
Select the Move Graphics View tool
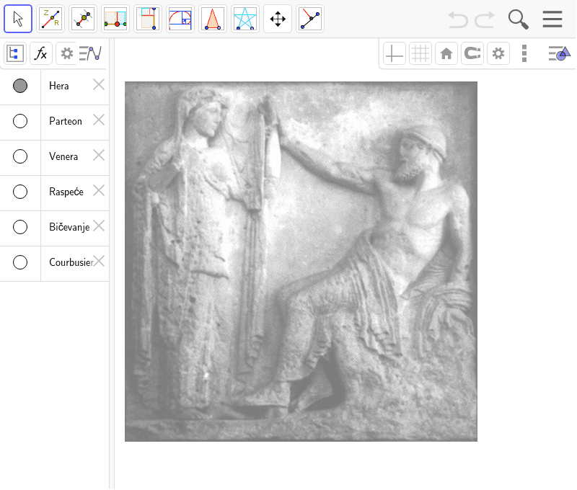pyautogui.click(x=278, y=19)
